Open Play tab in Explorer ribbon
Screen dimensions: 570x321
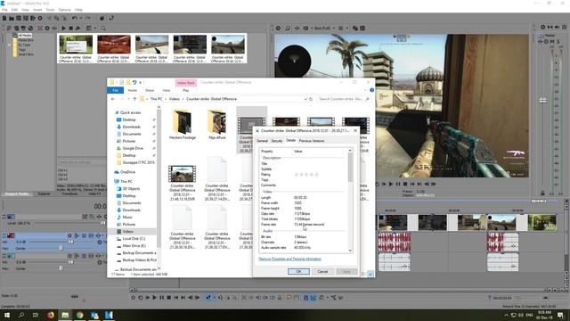pyautogui.click(x=185, y=90)
